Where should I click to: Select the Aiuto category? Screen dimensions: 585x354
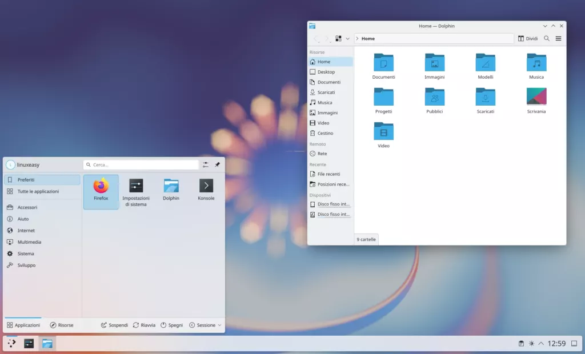pyautogui.click(x=42, y=219)
